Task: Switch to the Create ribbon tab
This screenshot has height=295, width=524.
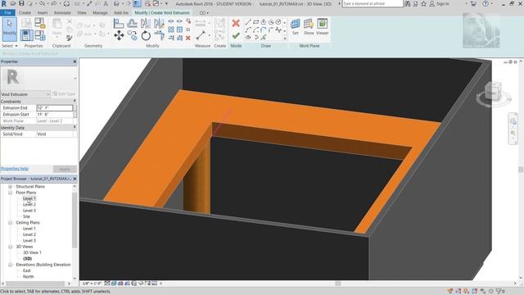Action: [x=25, y=13]
